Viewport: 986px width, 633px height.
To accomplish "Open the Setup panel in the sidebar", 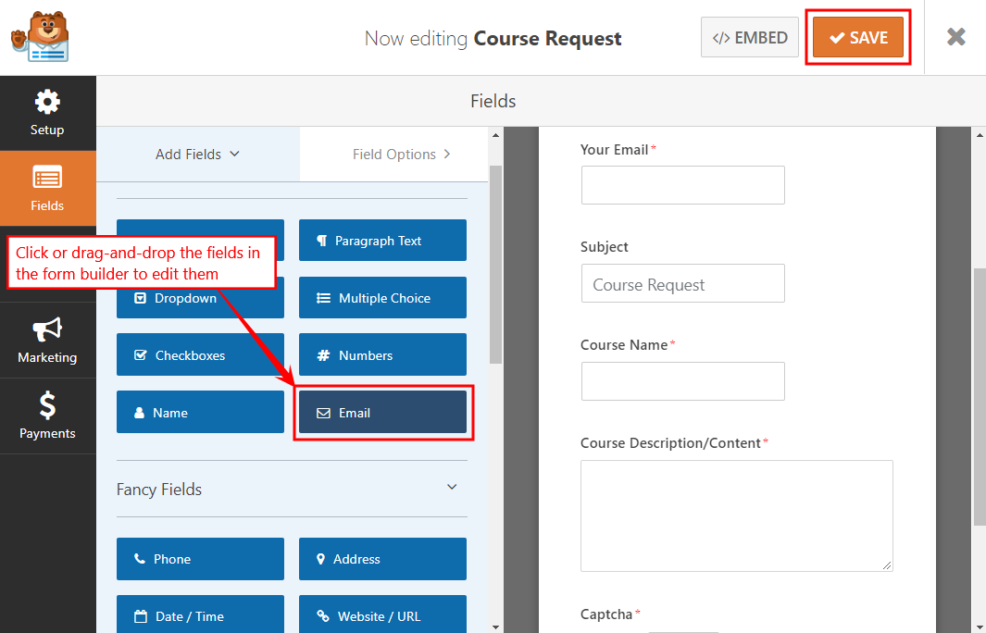I will (48, 113).
